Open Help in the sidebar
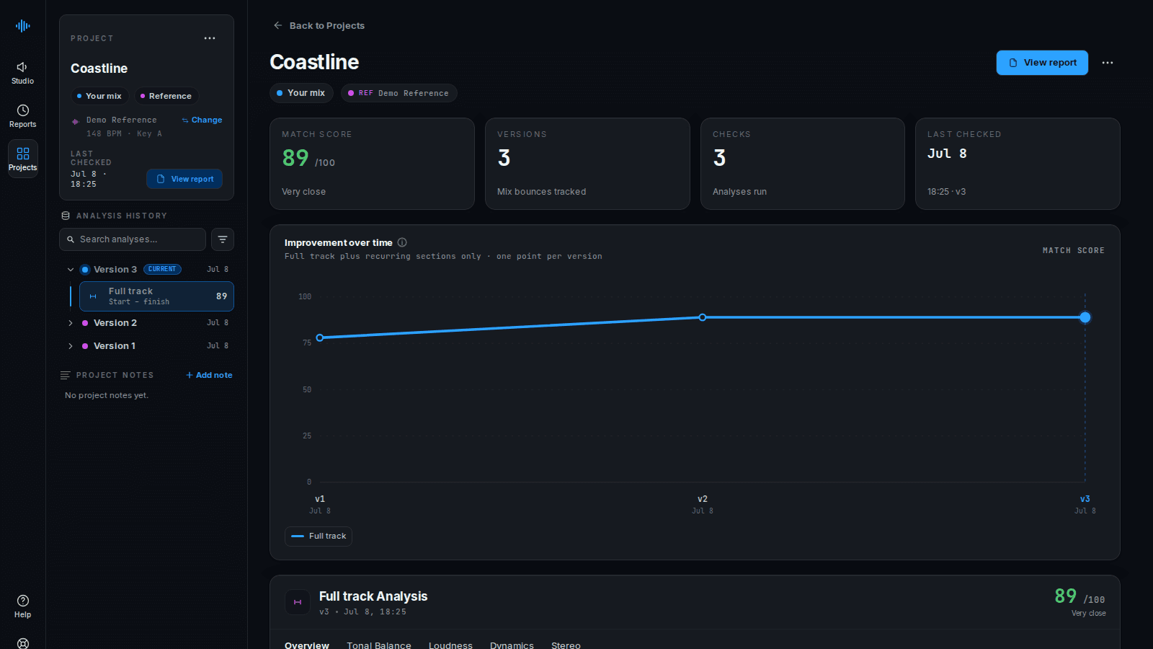The width and height of the screenshot is (1153, 649). (x=22, y=606)
